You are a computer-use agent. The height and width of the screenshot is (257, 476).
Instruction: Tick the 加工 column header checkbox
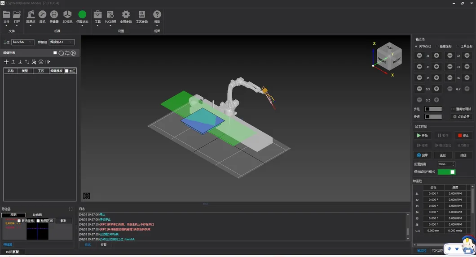(x=67, y=71)
